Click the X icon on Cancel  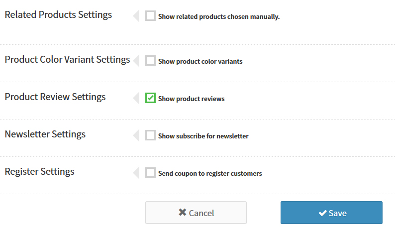(x=183, y=212)
